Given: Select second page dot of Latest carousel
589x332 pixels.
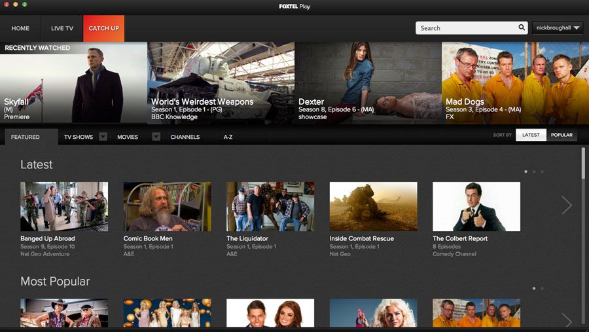Looking at the screenshot, I should point(534,172).
